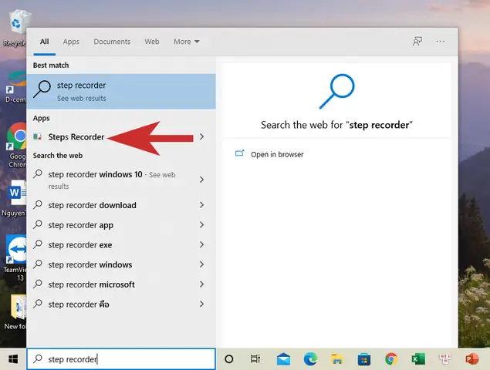Select 'step recorder app' suggestion
The height and width of the screenshot is (370, 490).
point(121,225)
